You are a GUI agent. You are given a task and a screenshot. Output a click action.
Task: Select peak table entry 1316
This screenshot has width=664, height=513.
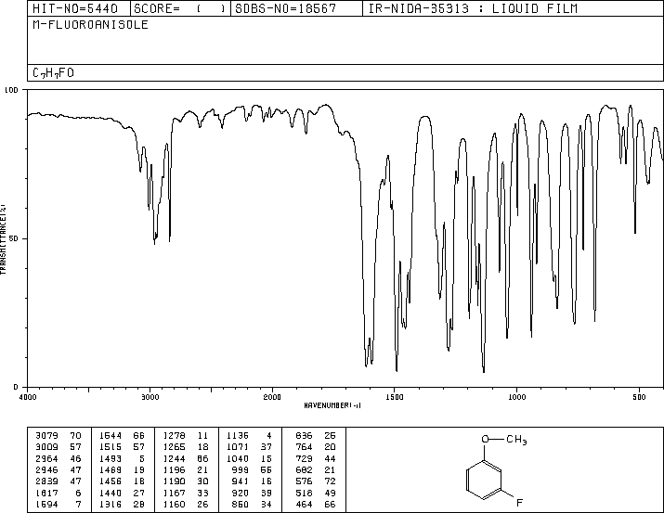coord(122,504)
